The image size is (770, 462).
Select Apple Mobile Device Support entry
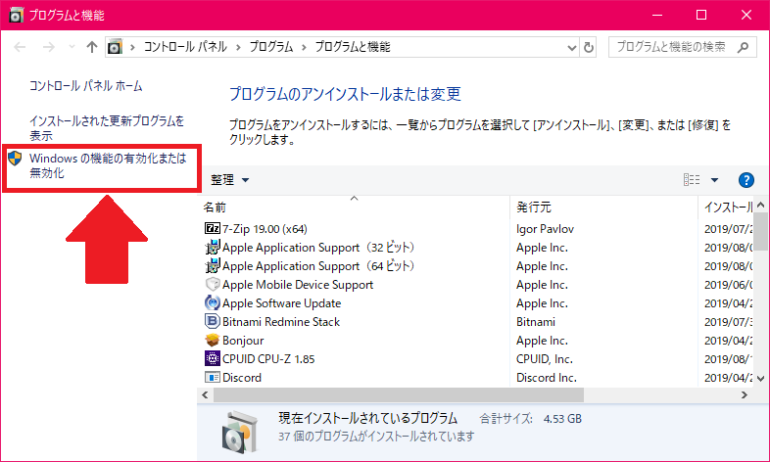(298, 285)
